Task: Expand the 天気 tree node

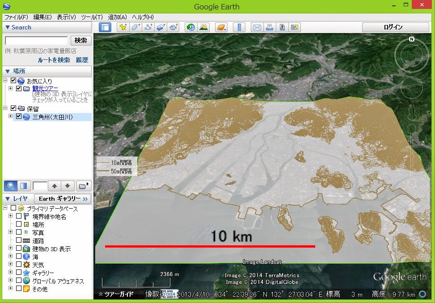Action: 11,264
